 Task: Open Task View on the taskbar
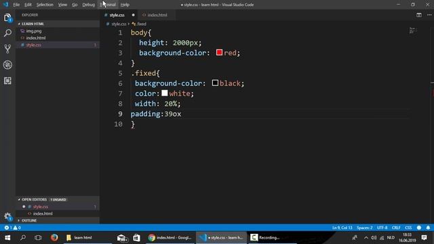[38, 238]
